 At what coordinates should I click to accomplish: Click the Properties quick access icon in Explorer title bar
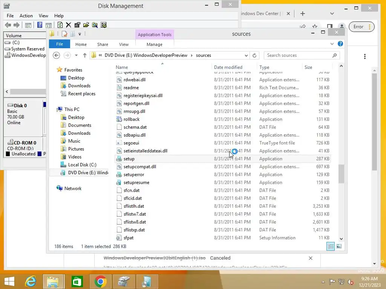pos(64,34)
